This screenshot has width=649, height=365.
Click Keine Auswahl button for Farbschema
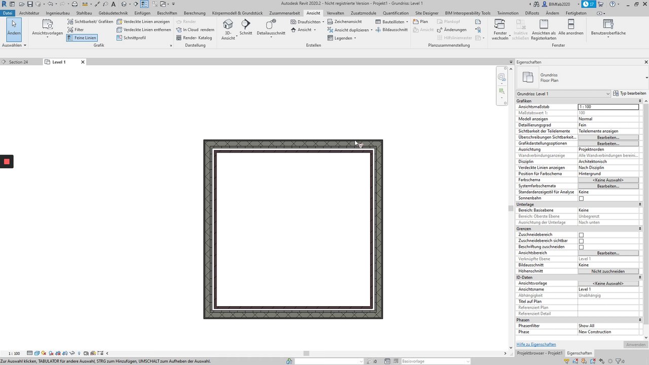pos(608,180)
